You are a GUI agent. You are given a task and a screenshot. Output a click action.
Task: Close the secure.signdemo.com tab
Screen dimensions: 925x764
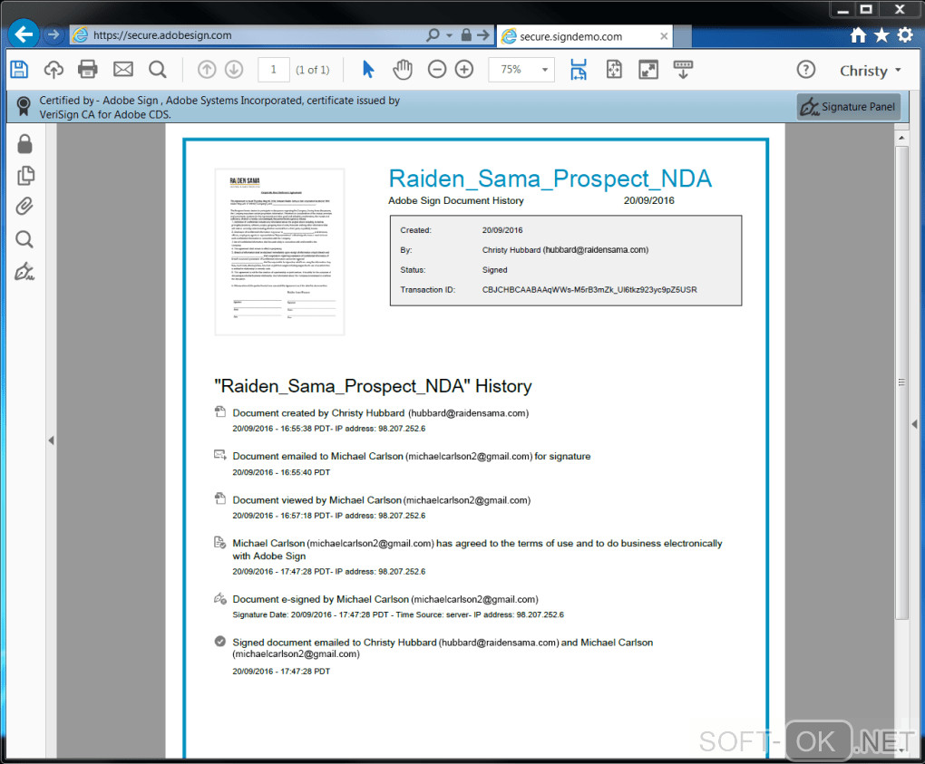[x=664, y=36]
